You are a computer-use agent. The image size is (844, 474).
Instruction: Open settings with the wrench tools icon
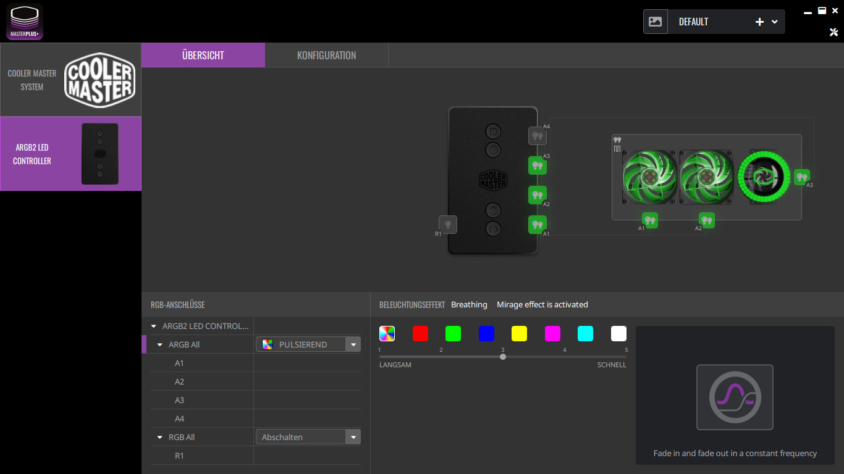click(x=833, y=32)
